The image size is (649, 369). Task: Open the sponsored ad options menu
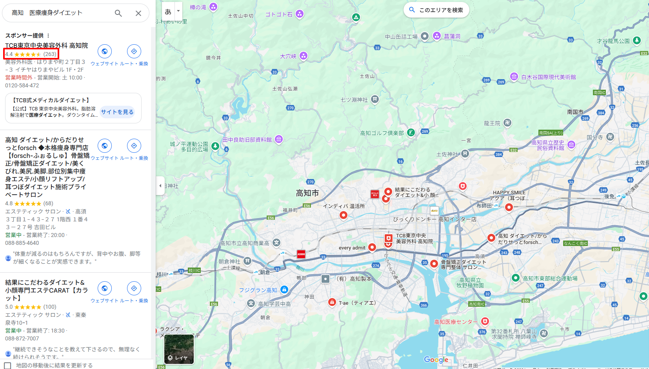pyautogui.click(x=48, y=36)
